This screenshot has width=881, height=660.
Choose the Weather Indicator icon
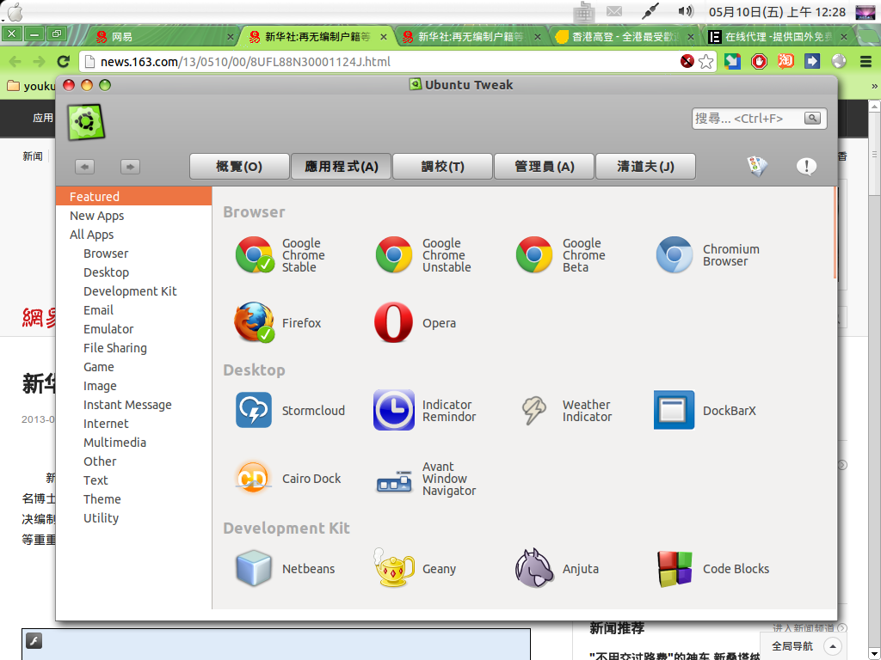(x=533, y=410)
